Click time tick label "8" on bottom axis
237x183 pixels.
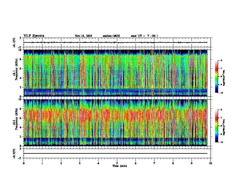173,163
